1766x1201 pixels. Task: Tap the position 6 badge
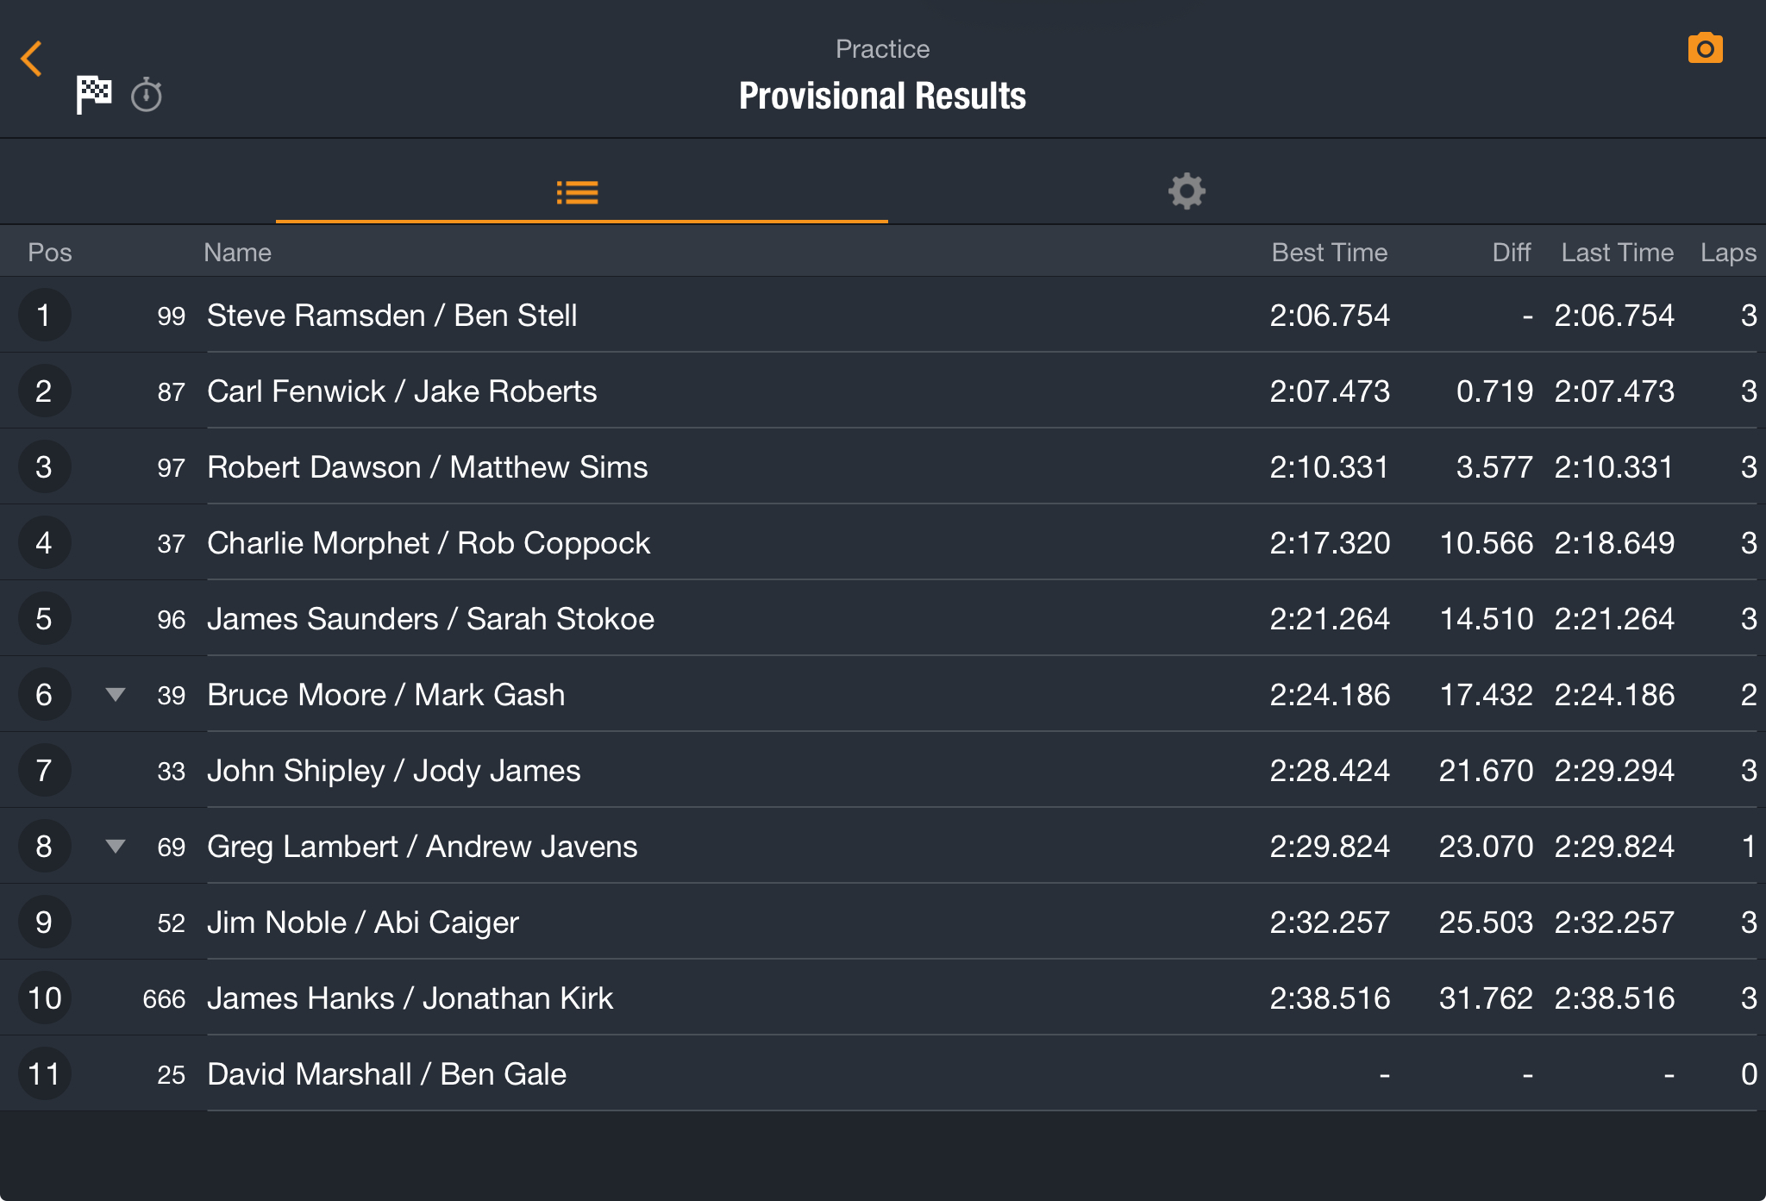[x=44, y=694]
